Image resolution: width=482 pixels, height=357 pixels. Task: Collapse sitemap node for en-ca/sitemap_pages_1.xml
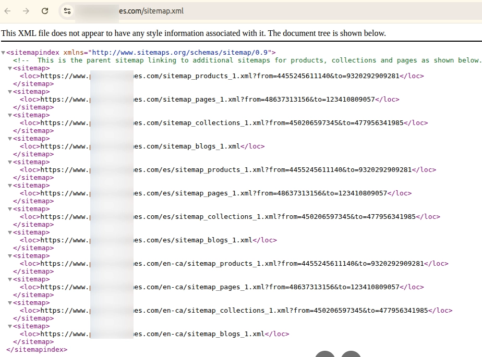(10, 279)
